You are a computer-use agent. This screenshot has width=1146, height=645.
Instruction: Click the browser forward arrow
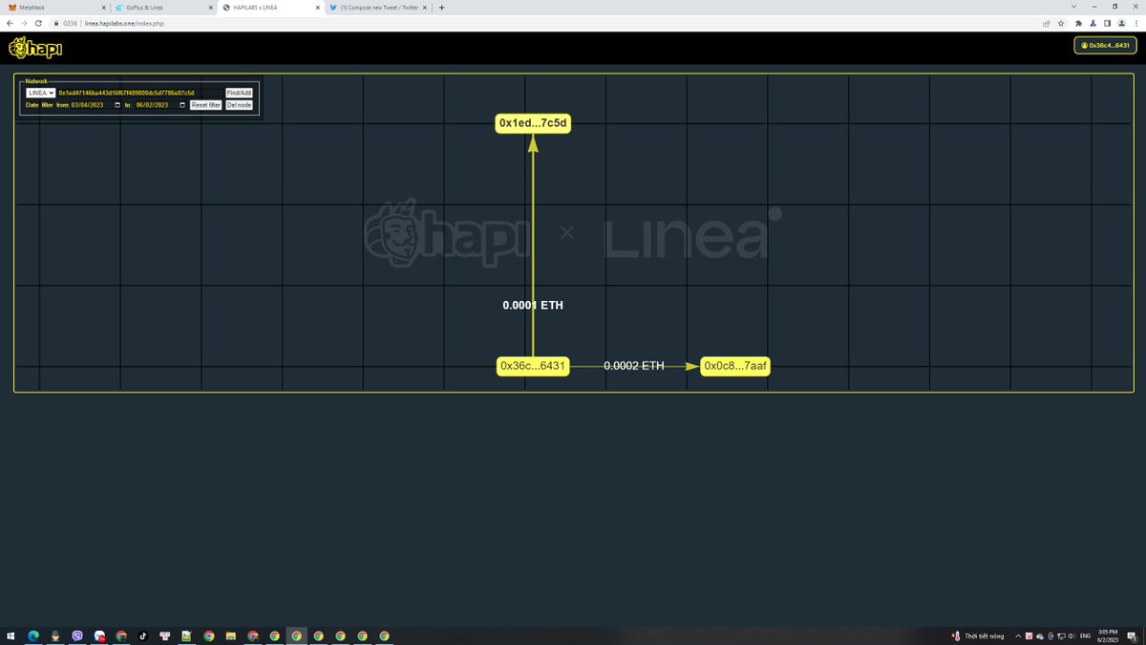click(24, 23)
